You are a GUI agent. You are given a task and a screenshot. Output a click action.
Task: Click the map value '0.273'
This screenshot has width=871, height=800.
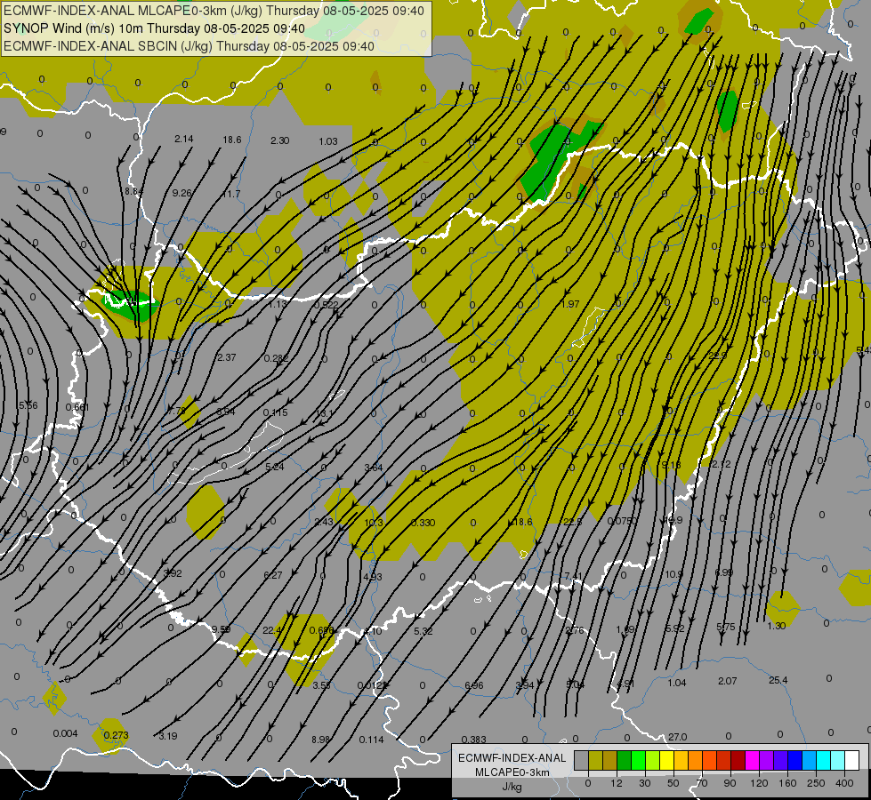[x=116, y=735]
